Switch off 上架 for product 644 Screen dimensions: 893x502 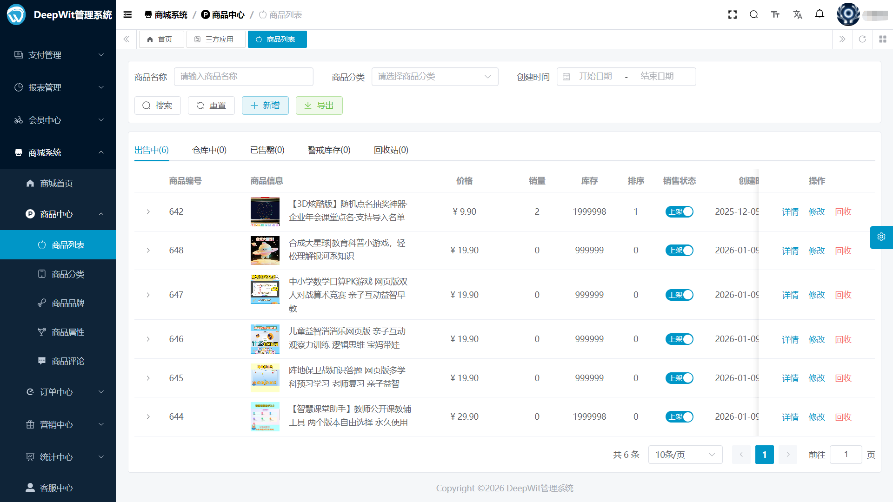pos(679,416)
